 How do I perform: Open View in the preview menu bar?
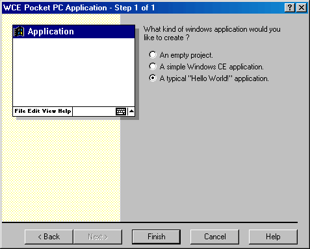click(49, 111)
